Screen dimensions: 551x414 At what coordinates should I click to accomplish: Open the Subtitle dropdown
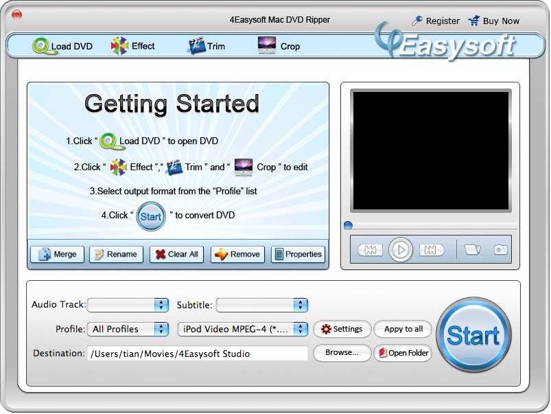pyautogui.click(x=262, y=305)
